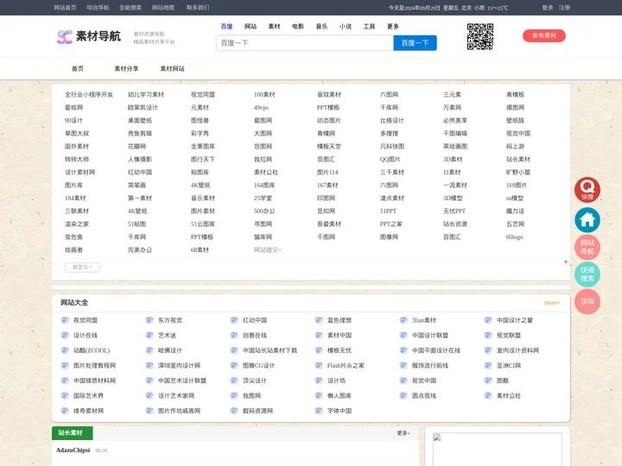
Task: Click the globe icon beside 懒人图库
Action: (319, 395)
